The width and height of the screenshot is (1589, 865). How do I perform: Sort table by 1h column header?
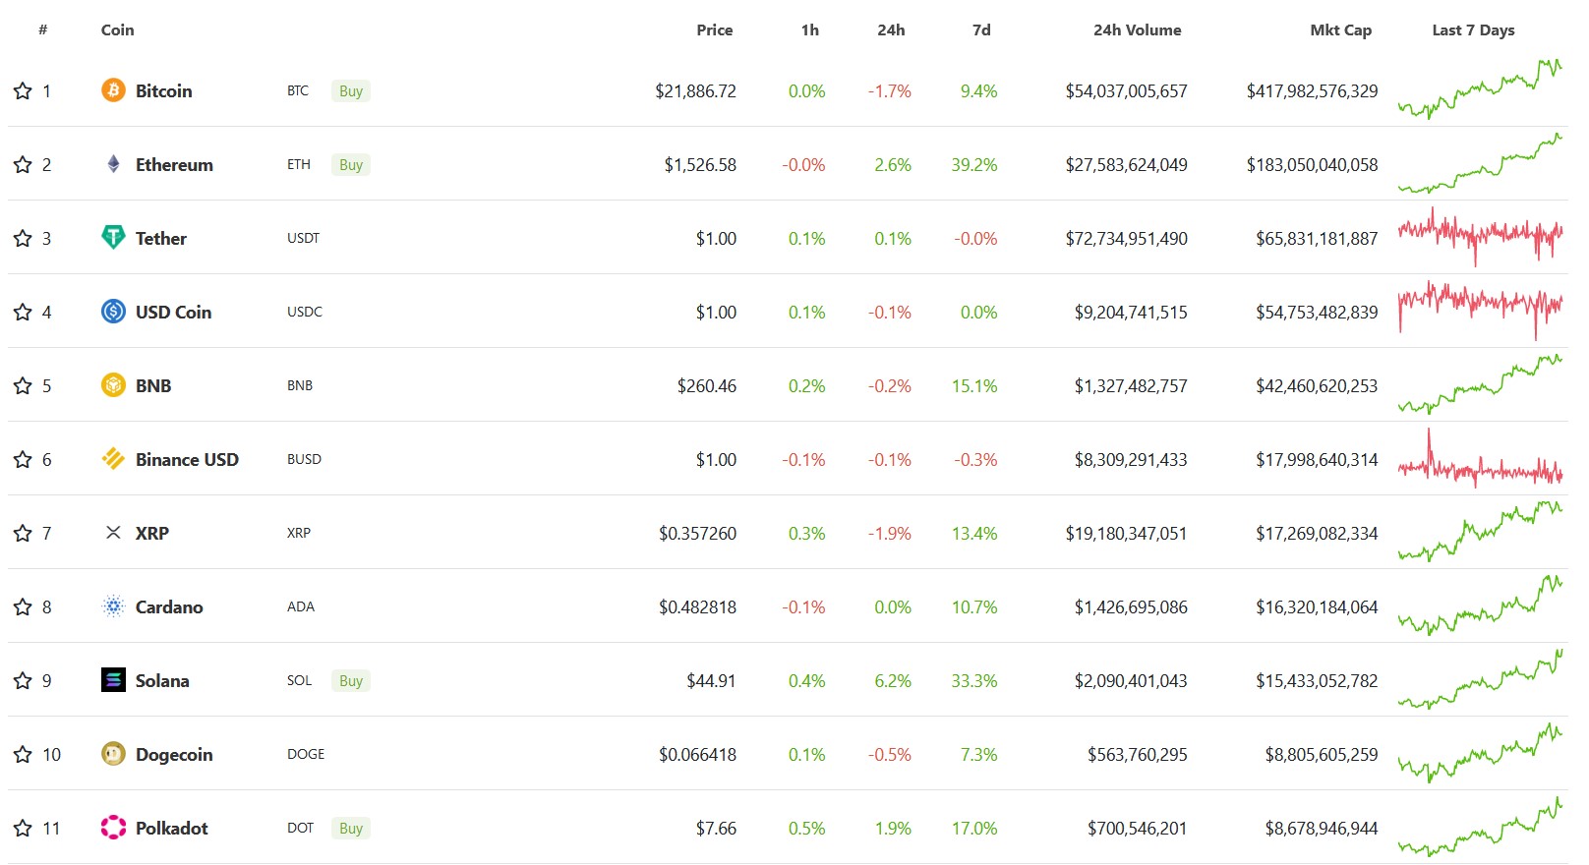pos(809,29)
